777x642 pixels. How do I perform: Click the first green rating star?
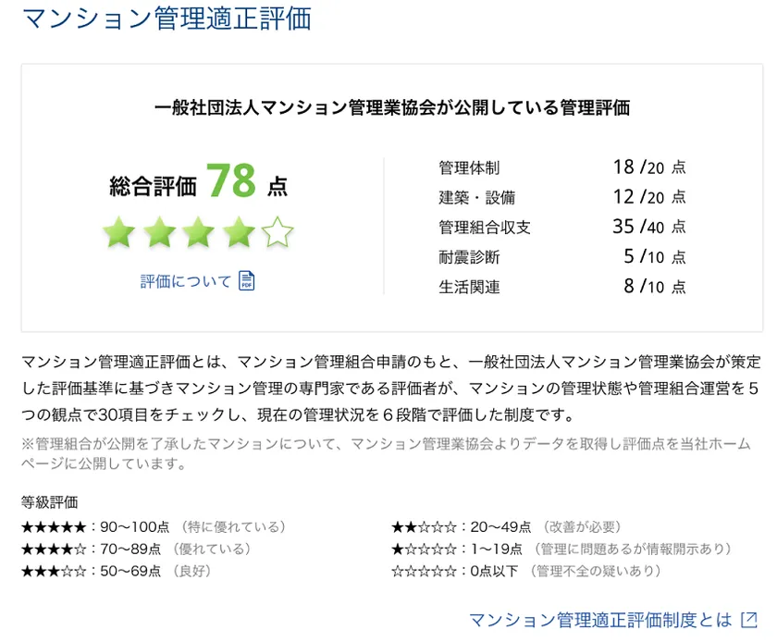coord(118,232)
